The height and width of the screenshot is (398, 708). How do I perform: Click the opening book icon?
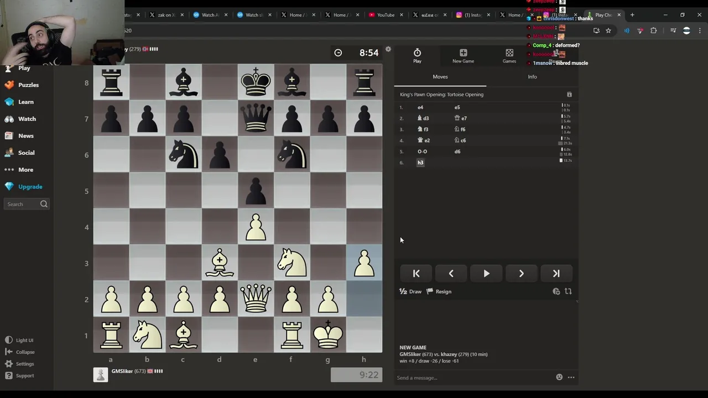pos(569,95)
